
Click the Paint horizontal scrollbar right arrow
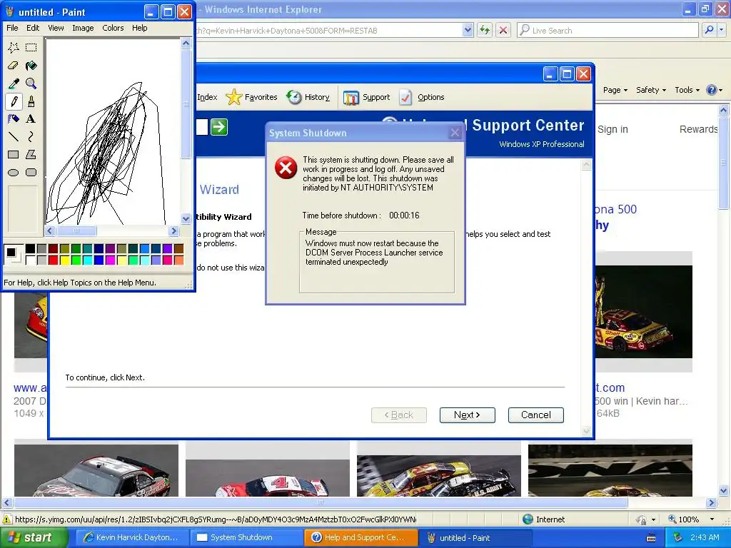[174, 230]
